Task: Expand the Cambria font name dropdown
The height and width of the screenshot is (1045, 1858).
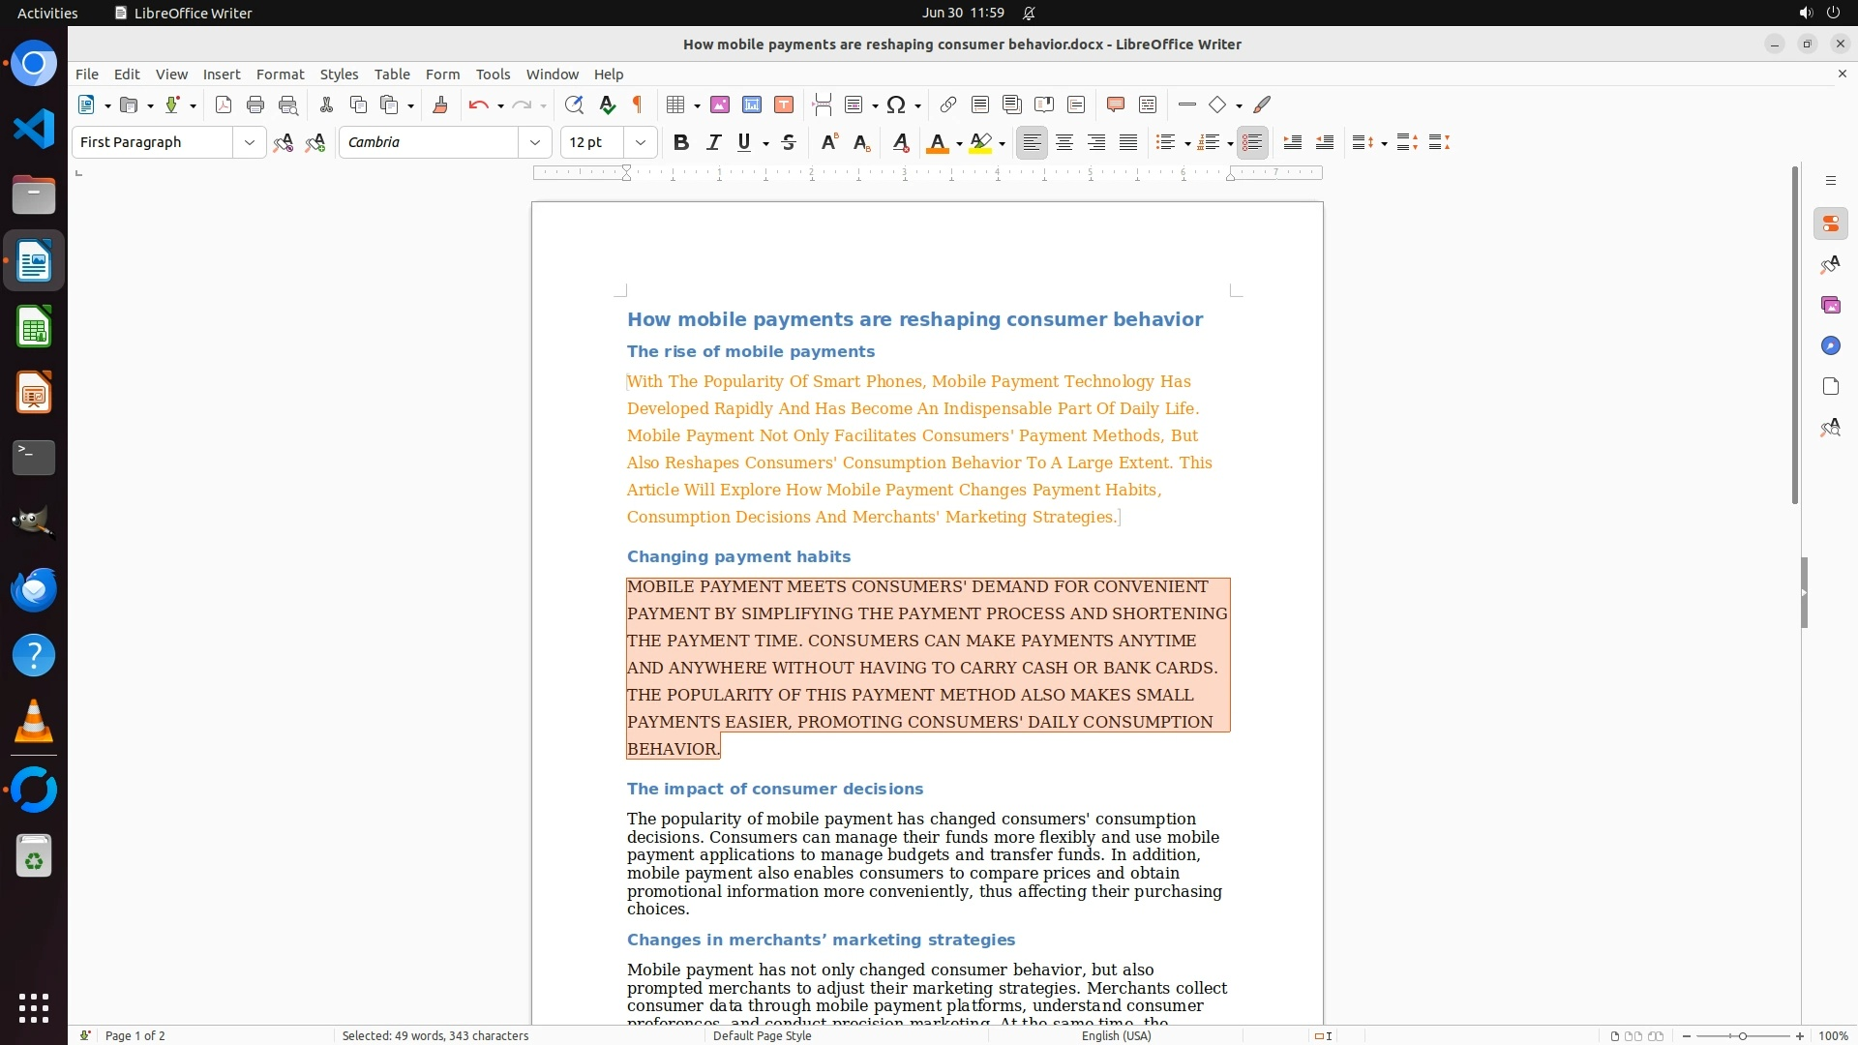Action: pos(535,142)
